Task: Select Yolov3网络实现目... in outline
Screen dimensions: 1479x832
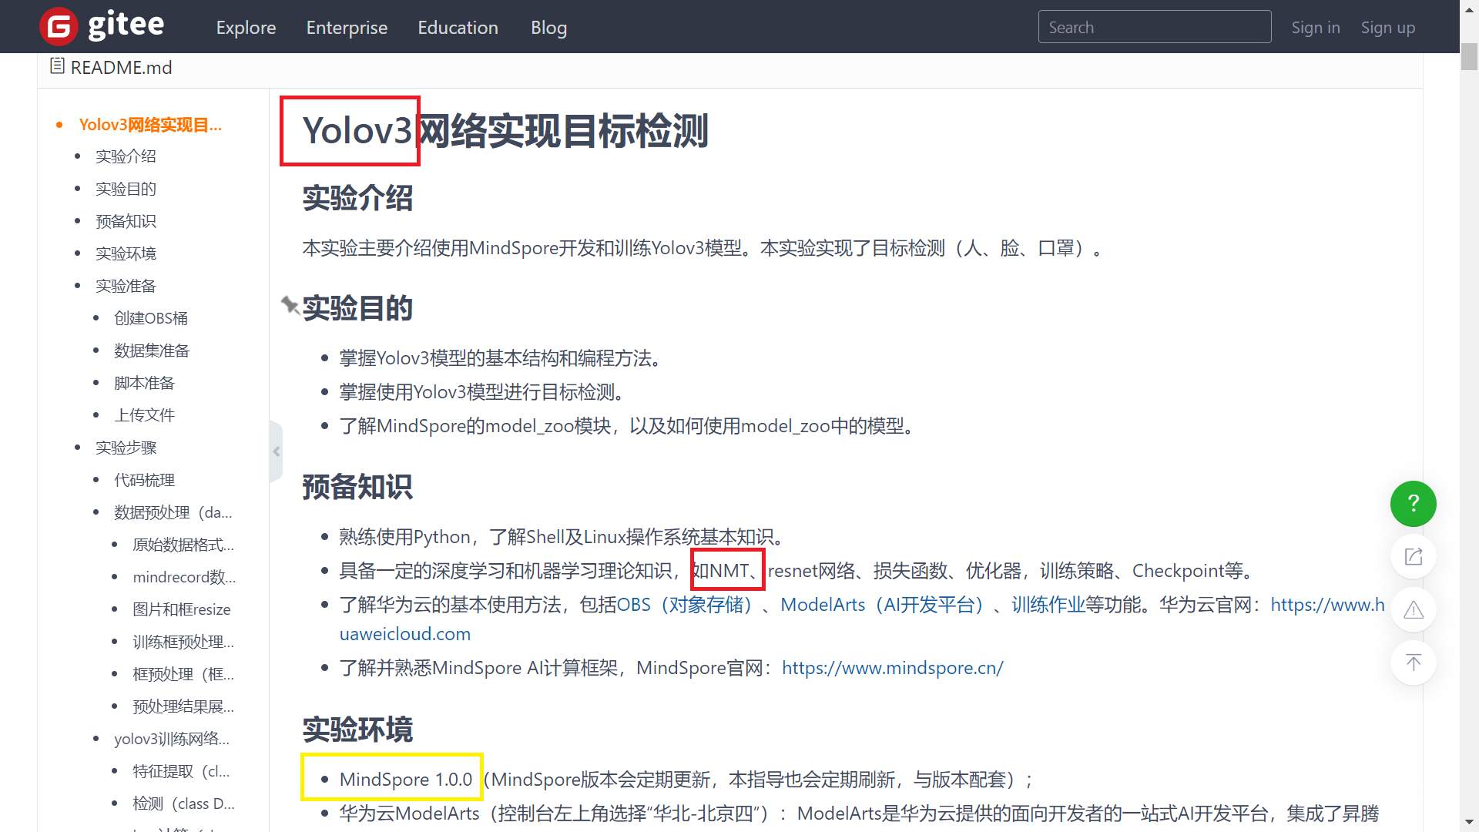Action: (x=150, y=125)
